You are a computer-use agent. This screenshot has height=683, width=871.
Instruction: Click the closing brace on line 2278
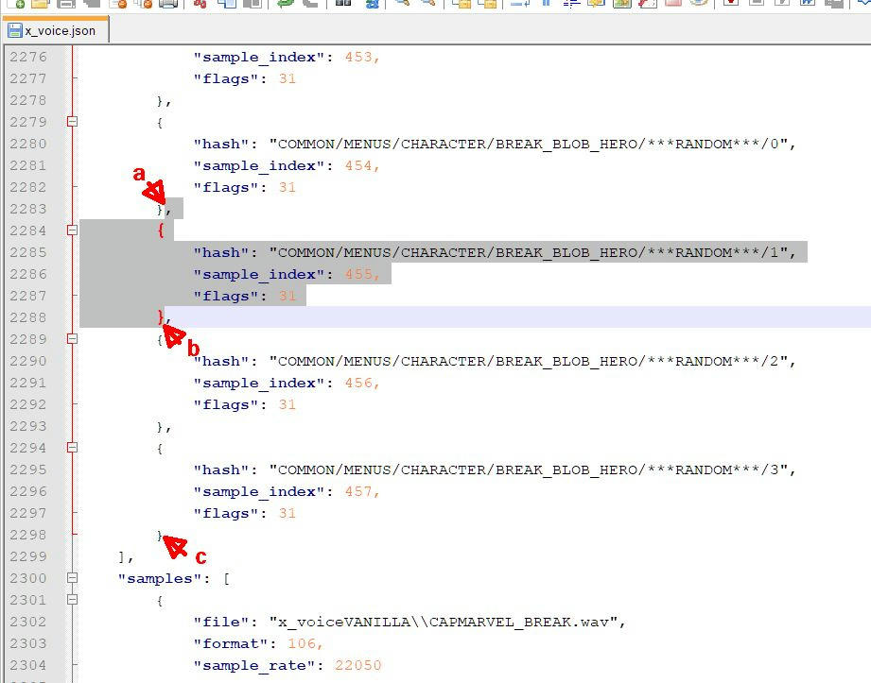click(160, 101)
